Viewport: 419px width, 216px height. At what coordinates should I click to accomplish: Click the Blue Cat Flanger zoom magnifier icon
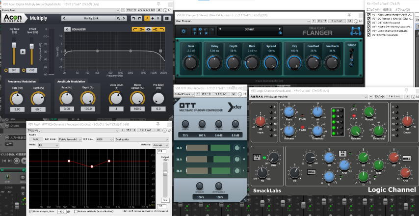point(206,33)
